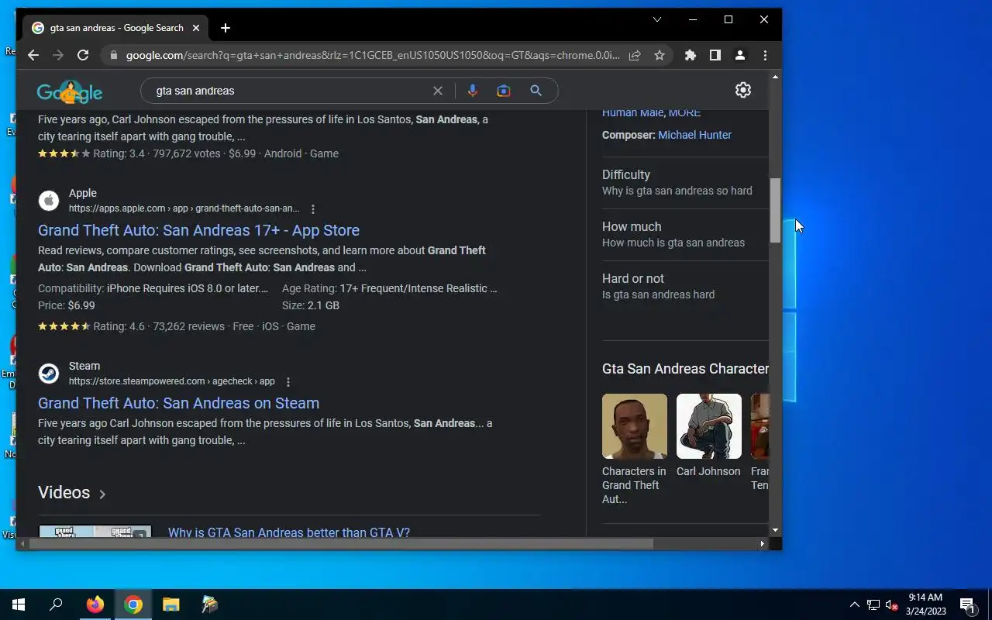Click the MORE link in the knowledge panel
This screenshot has height=620, width=992.
tap(684, 113)
